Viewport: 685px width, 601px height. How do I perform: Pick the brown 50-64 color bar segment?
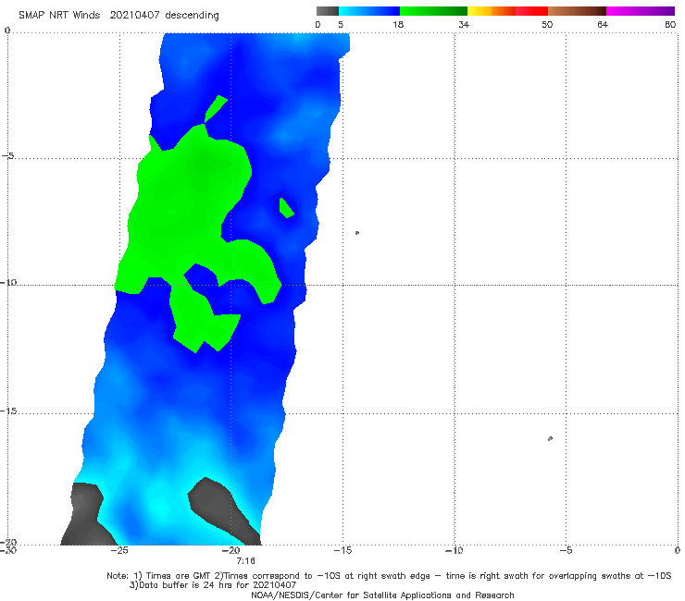tap(577, 11)
